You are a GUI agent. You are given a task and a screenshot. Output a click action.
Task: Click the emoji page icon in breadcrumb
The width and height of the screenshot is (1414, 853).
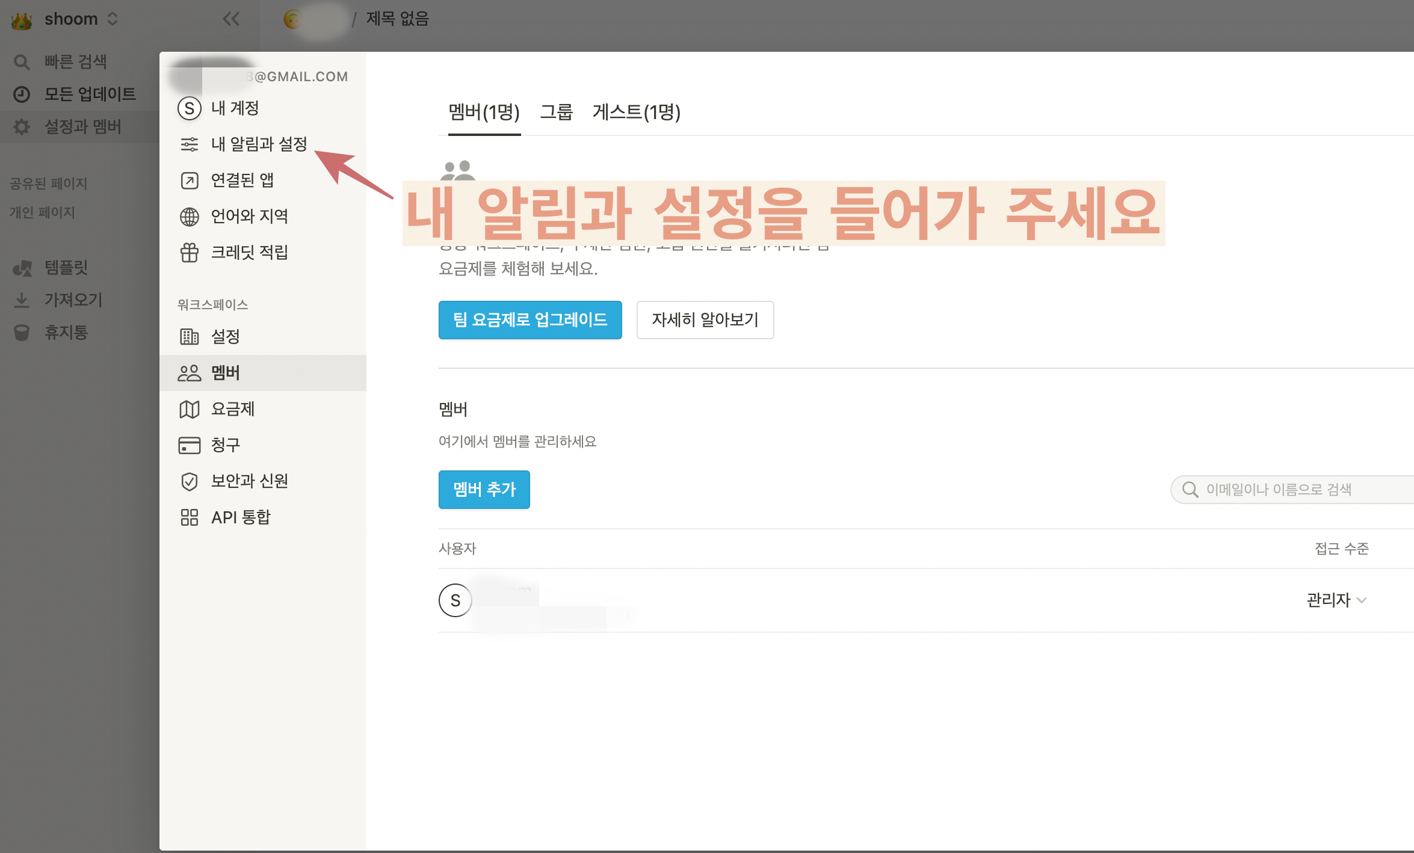[x=292, y=19]
